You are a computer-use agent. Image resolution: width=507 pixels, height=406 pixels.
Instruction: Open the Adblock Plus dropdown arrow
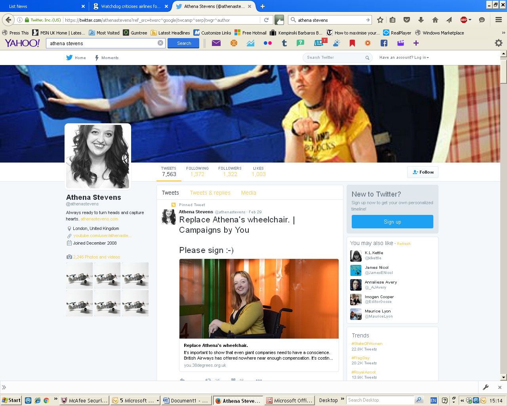click(470, 20)
